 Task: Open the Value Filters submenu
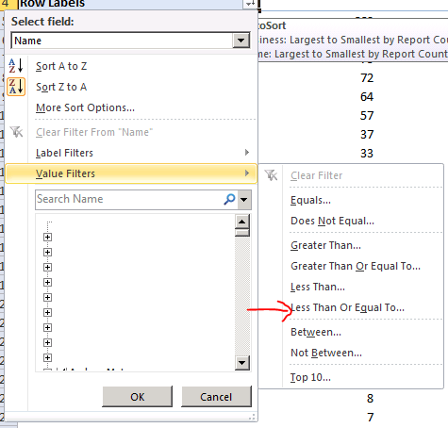pos(131,173)
